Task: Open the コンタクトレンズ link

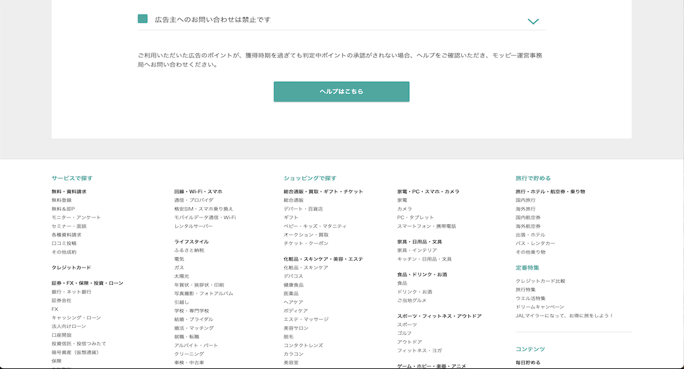Action: [x=303, y=346]
